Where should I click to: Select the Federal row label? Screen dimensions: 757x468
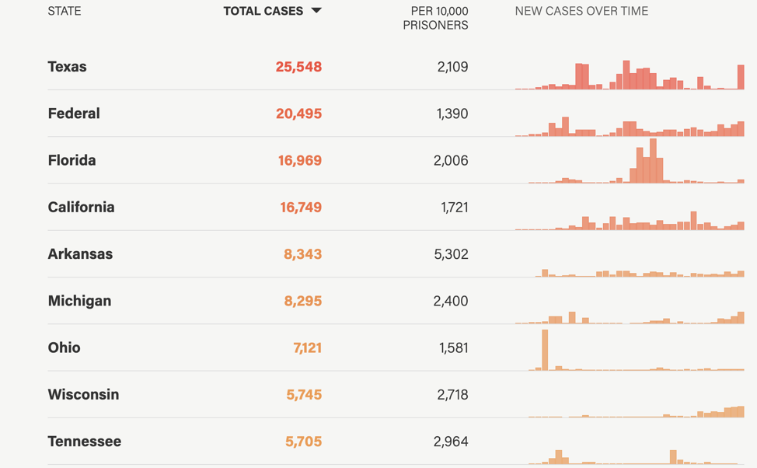pos(74,114)
